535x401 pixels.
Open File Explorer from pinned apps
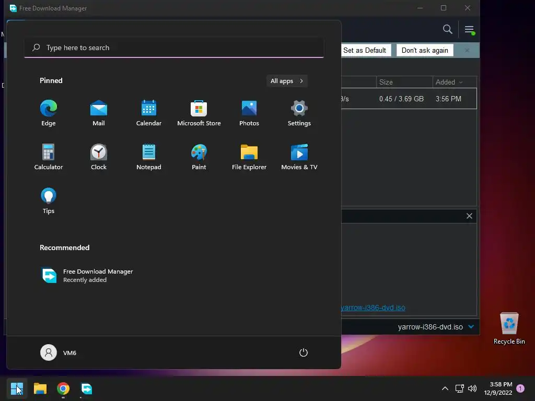click(x=249, y=157)
